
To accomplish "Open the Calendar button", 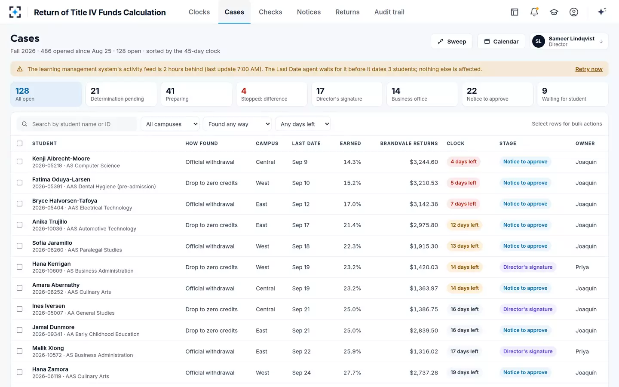I will (x=501, y=41).
